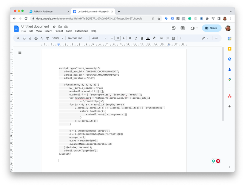Image resolution: width=245 pixels, height=186 pixels.
Task: Open Google Keep in side panel
Action: [230, 49]
